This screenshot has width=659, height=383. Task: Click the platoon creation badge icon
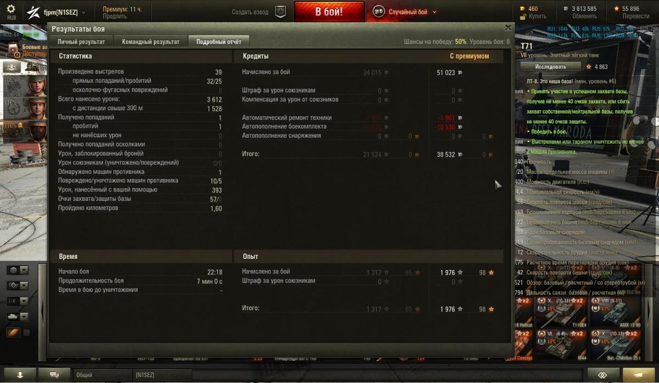(x=281, y=12)
